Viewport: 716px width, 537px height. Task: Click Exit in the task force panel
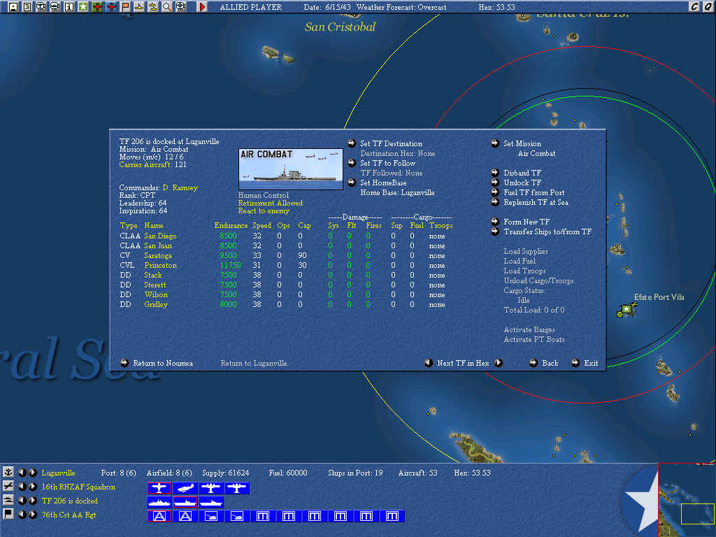(x=591, y=363)
